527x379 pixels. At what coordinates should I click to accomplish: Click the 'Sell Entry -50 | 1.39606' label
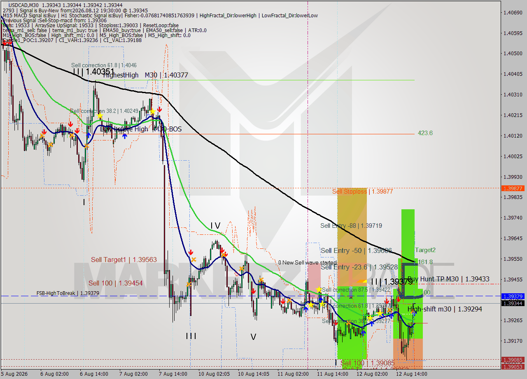(x=356, y=250)
